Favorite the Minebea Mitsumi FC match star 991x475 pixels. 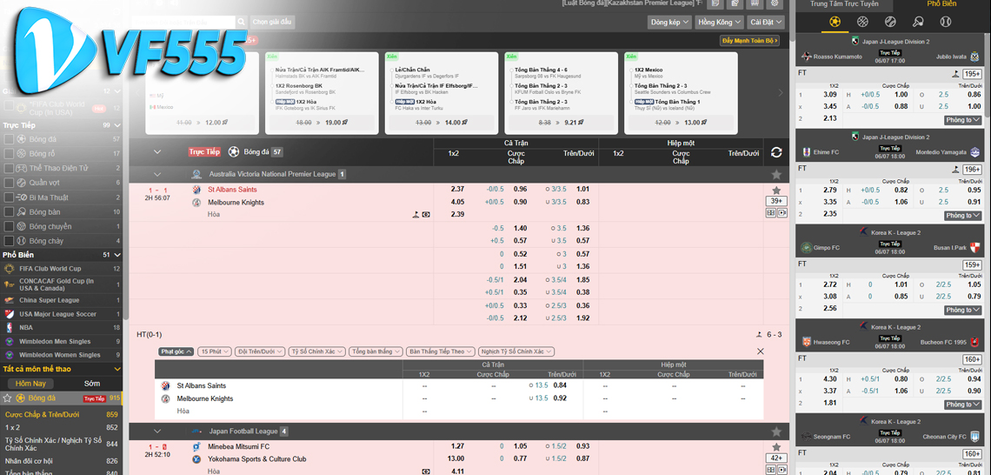pyautogui.click(x=776, y=446)
